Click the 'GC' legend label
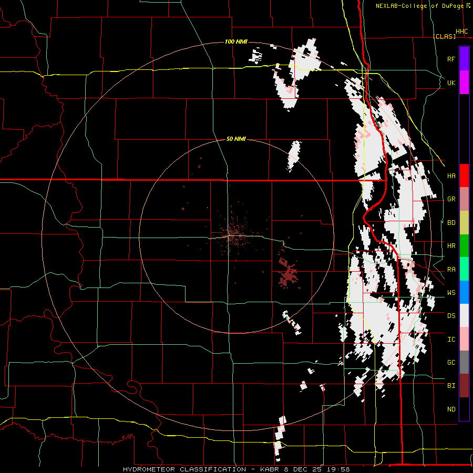473x473 pixels. click(x=451, y=363)
